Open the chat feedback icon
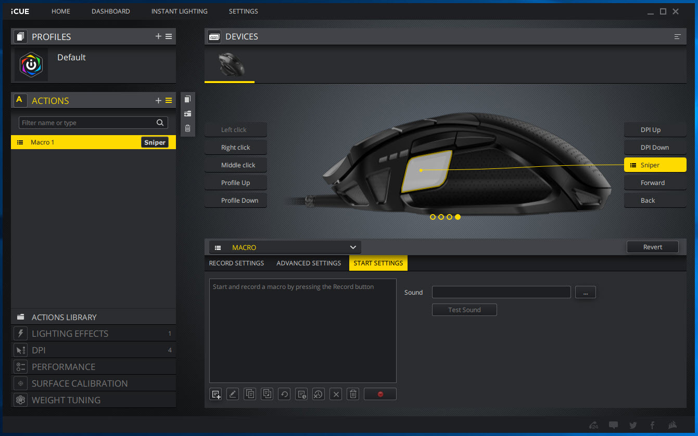This screenshot has height=436, width=698. [x=614, y=425]
